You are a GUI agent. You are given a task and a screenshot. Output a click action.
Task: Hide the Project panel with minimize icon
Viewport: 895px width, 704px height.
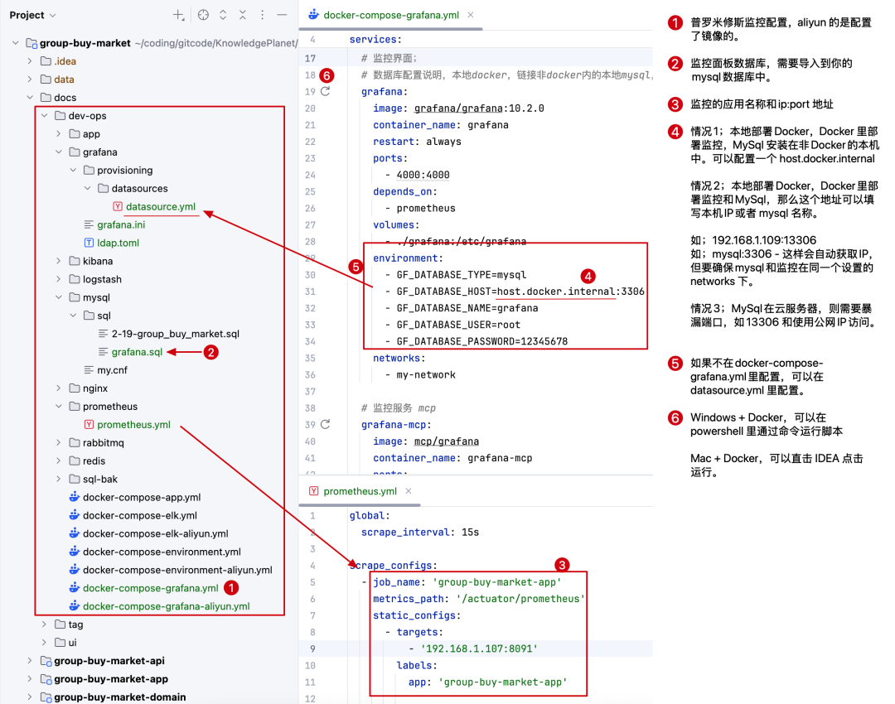click(282, 16)
